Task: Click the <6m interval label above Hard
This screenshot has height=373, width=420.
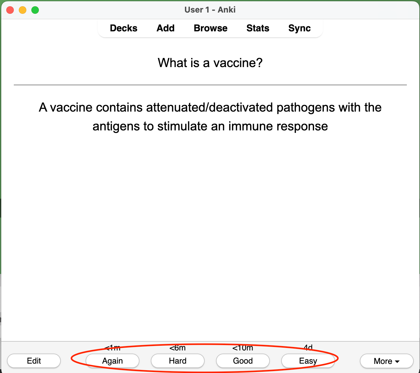Action: click(178, 348)
